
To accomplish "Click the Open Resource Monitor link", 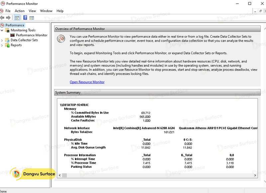I will point(87,82).
